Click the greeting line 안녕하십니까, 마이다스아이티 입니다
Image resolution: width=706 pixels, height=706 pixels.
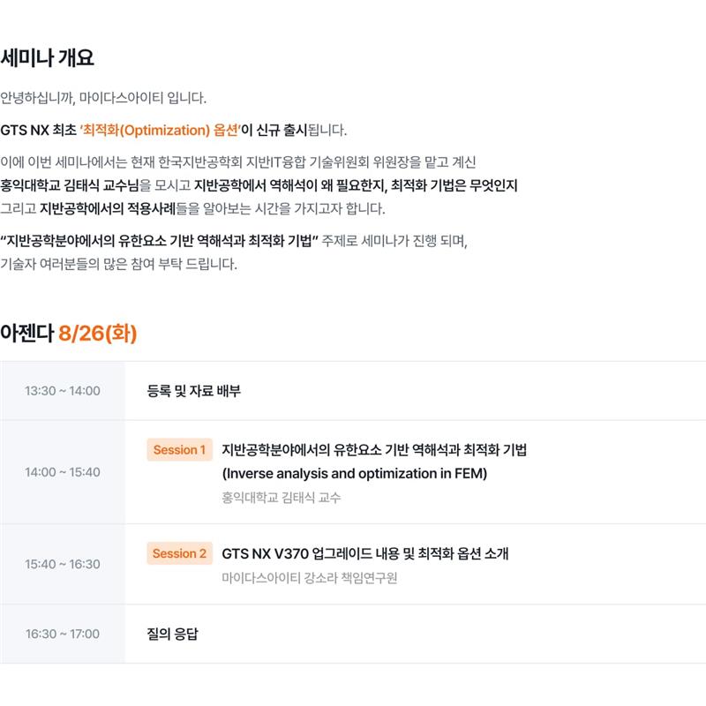coord(103,98)
